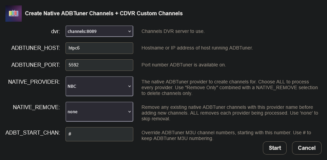Click the 'NATIVE_REMOVE:' label
The height and width of the screenshot is (160, 327).
(x=37, y=107)
